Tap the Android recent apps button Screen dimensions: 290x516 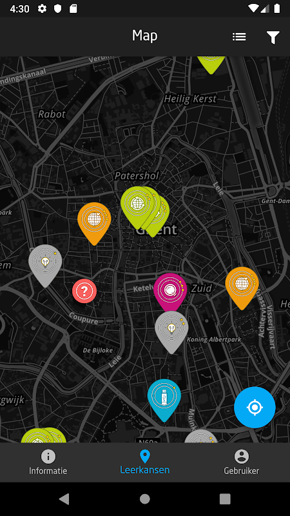(x=225, y=499)
